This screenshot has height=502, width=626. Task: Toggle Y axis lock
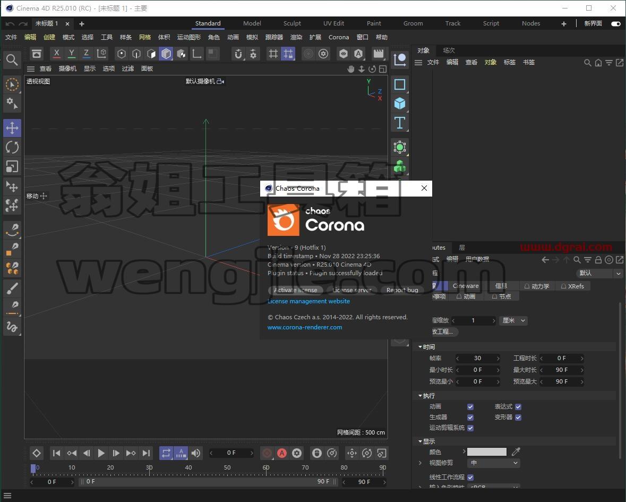(x=72, y=54)
